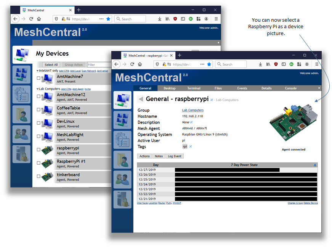This screenshot has height=247, width=332.
Task: Check the checkbox next to AmtMachine7
Action: [x=38, y=79]
